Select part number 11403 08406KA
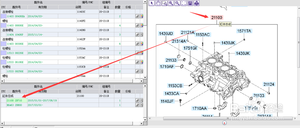This screenshot has width=300, height=128. tap(16, 17)
